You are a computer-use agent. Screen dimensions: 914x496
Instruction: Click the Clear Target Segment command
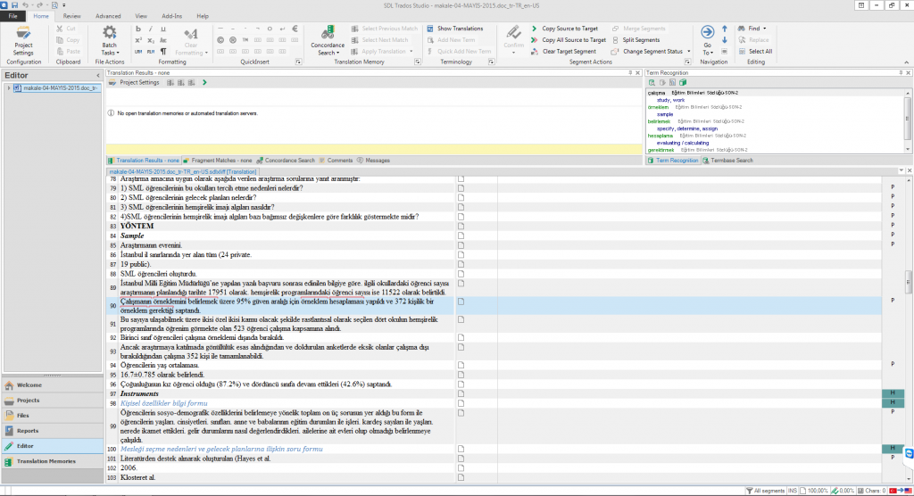tap(571, 52)
